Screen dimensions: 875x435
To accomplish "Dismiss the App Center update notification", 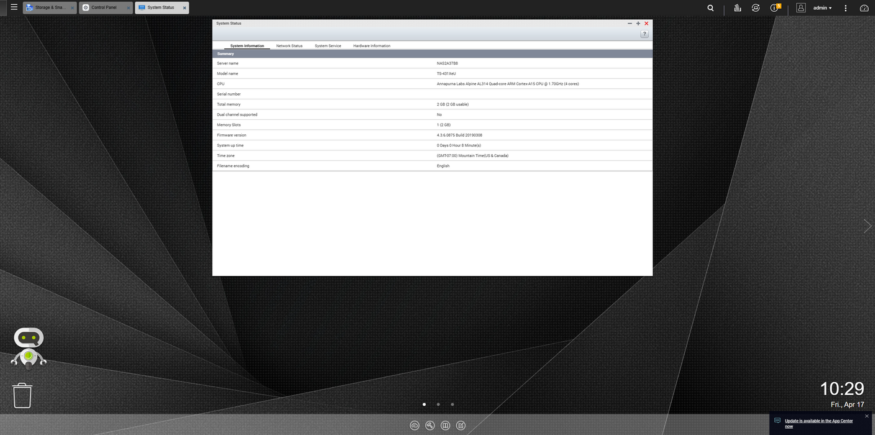I will (867, 416).
